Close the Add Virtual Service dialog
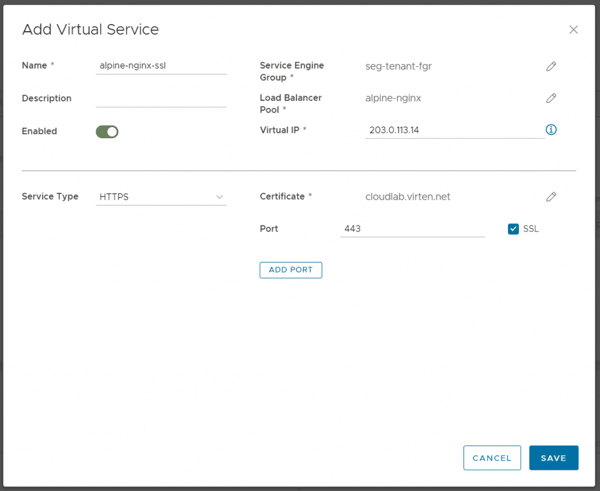The width and height of the screenshot is (600, 491). pyautogui.click(x=573, y=29)
